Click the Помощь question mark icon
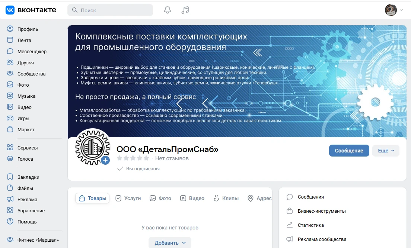The width and height of the screenshot is (411, 248). click(x=10, y=222)
